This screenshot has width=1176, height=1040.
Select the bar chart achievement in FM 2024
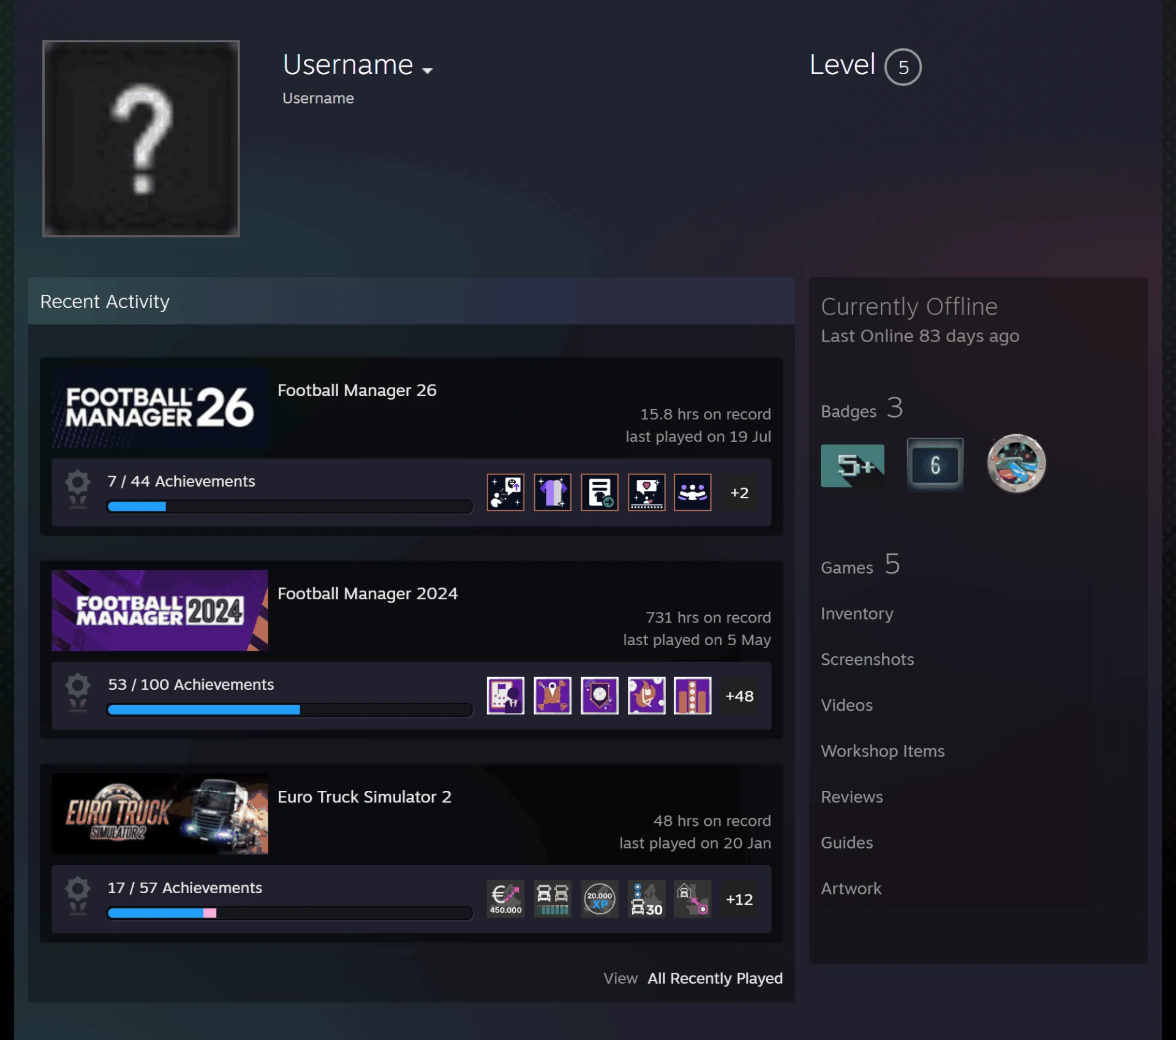click(693, 695)
